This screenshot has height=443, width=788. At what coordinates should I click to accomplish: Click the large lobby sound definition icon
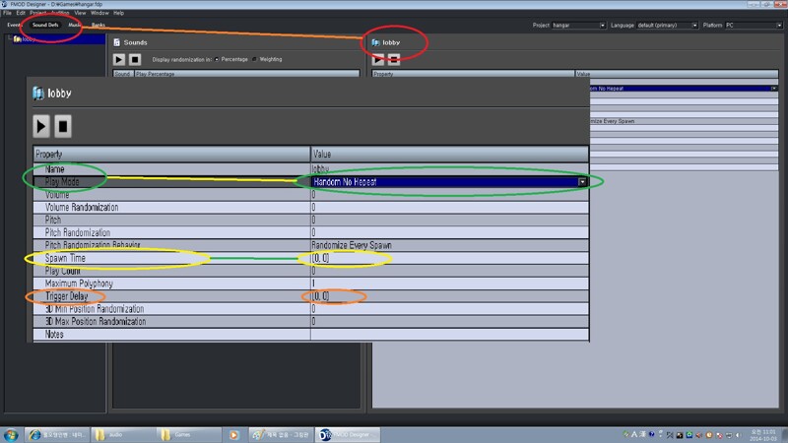coord(38,93)
